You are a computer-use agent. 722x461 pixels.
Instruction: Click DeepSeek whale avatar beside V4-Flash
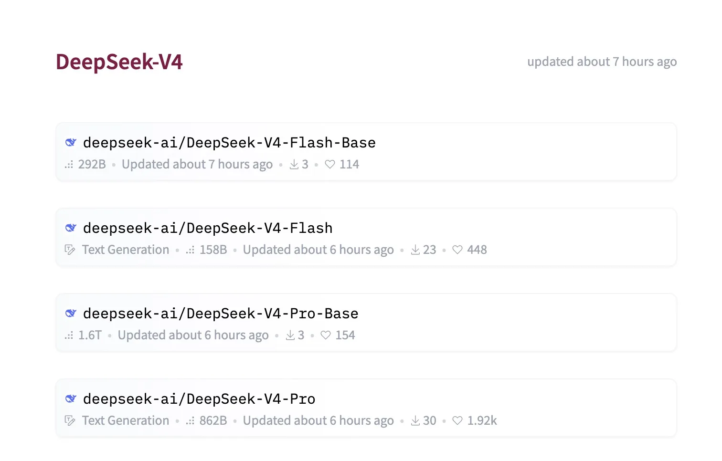point(71,228)
